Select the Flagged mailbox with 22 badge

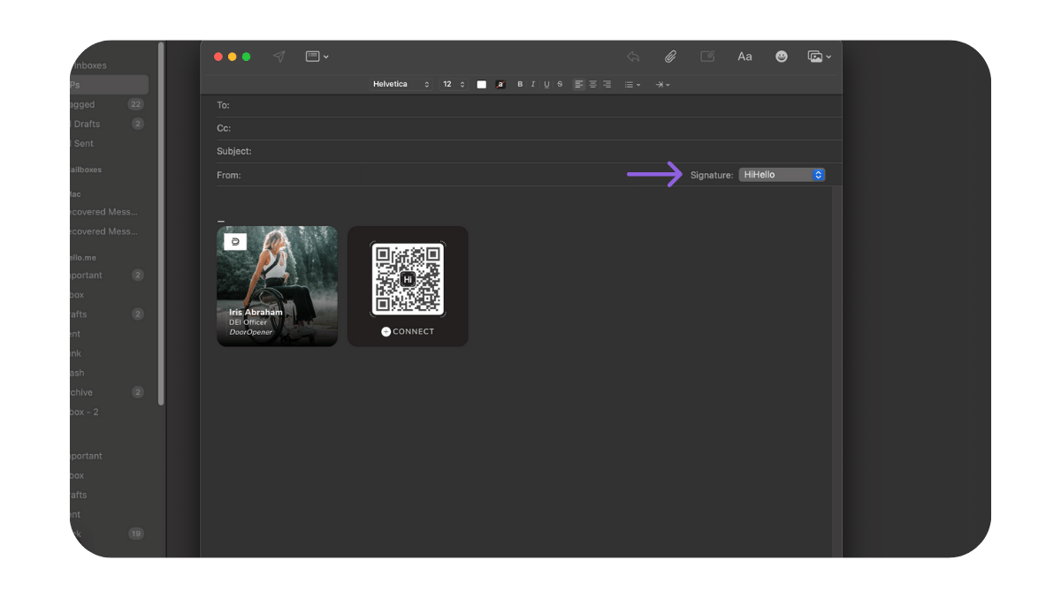click(108, 104)
